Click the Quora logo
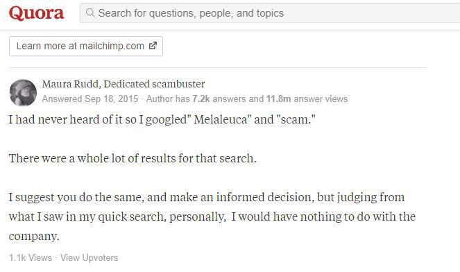460x272 pixels. pos(36,13)
